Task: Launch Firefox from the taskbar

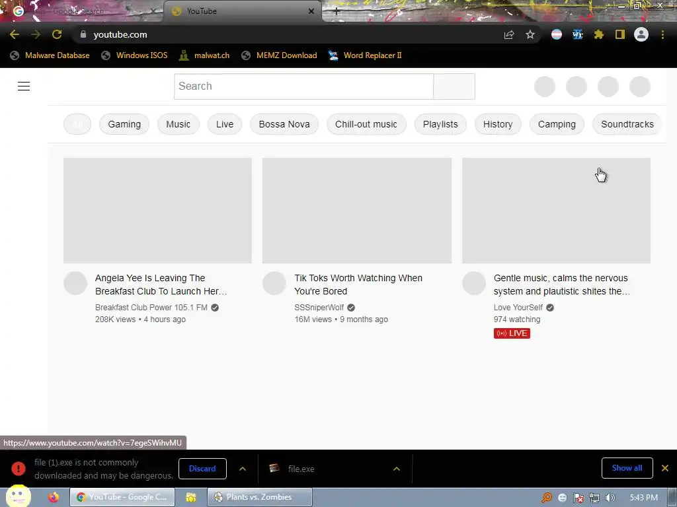Action: coord(54,497)
